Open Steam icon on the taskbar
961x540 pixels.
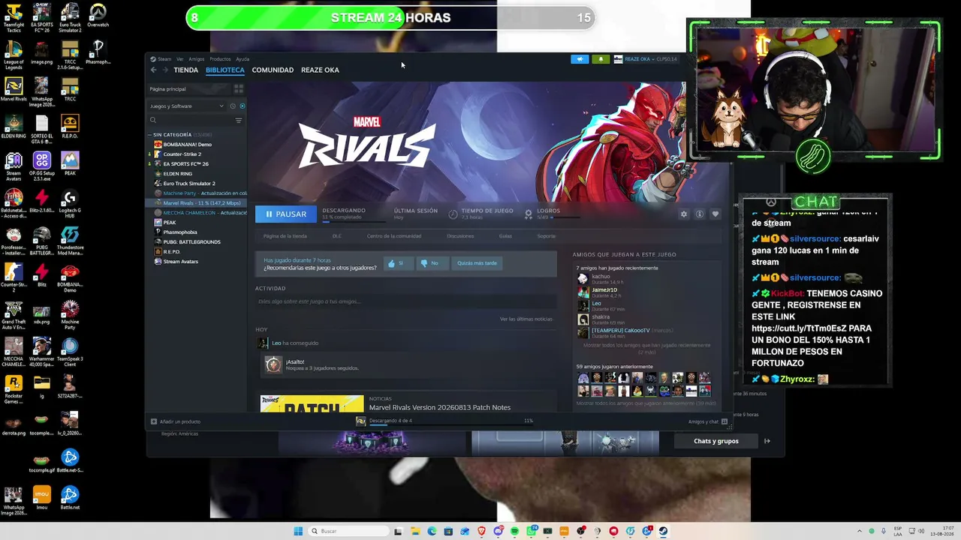point(663,531)
